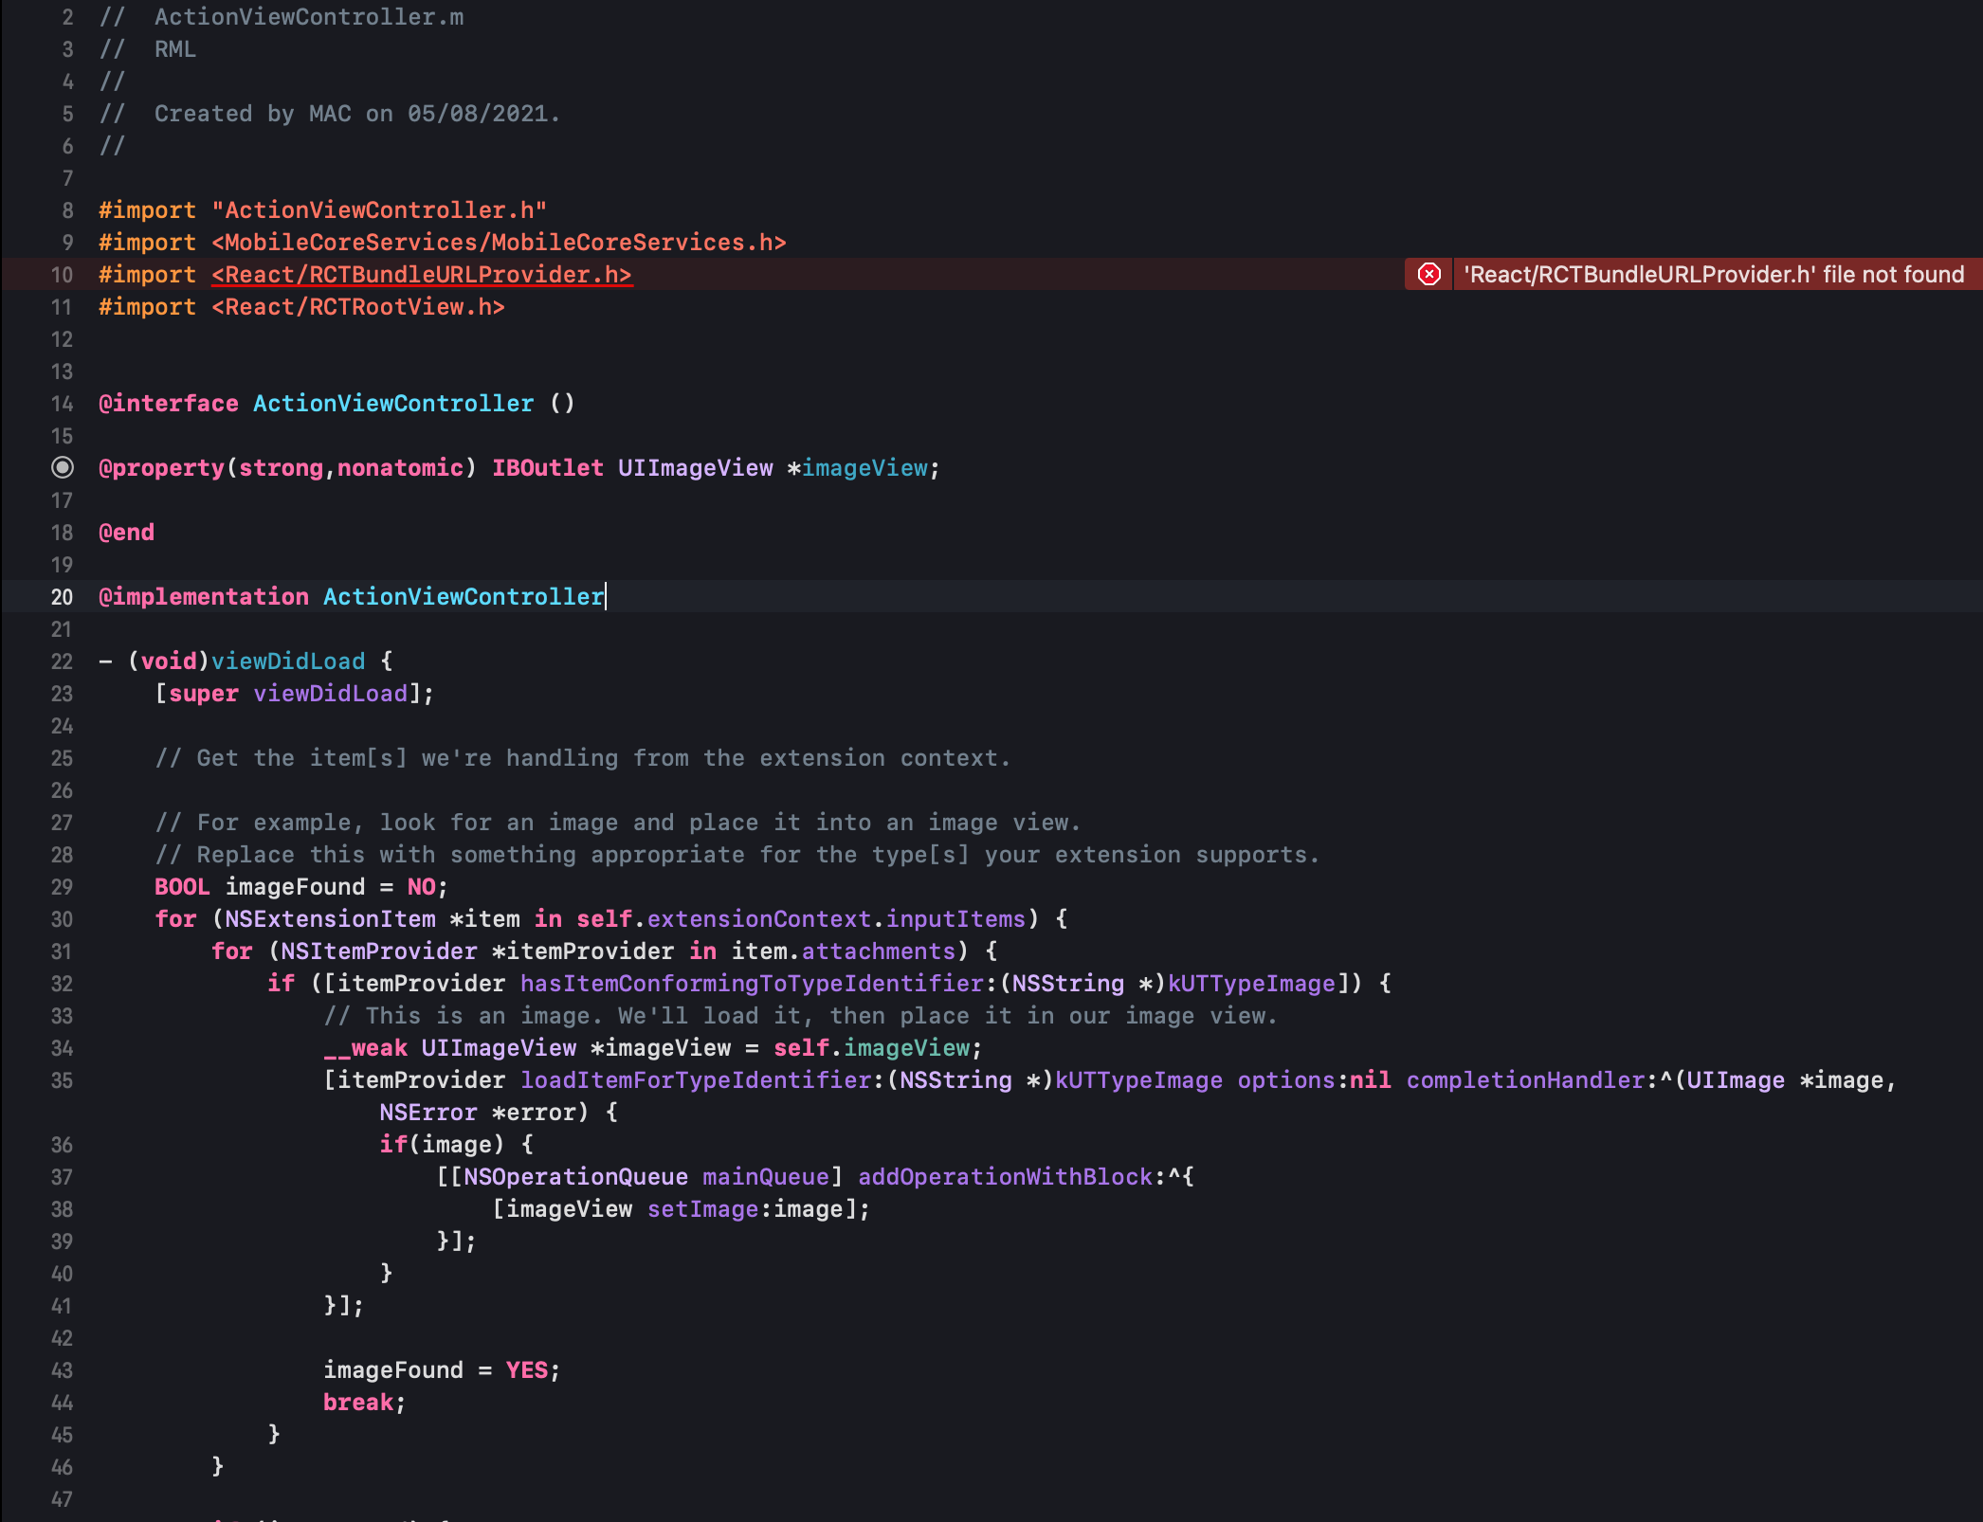Click the underlined React/RCTBundleURLProvider.h import path
The height and width of the screenshot is (1522, 1983).
click(422, 275)
